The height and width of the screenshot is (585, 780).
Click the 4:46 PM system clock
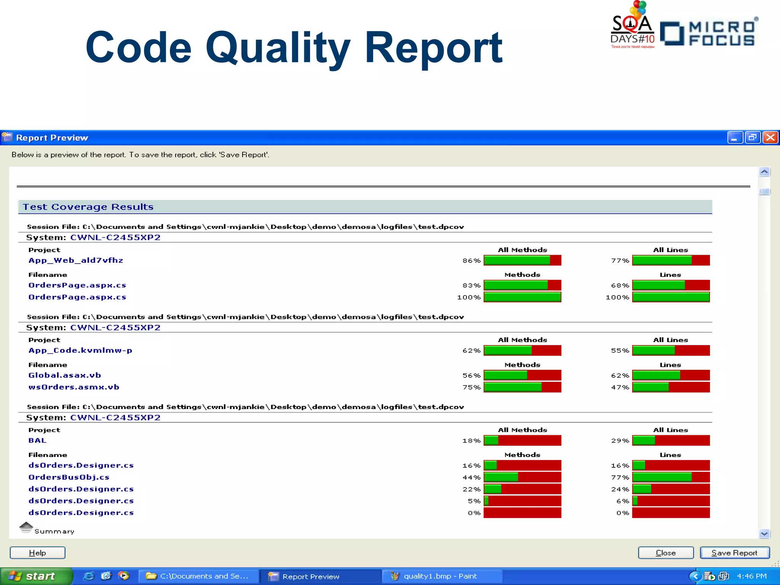(x=751, y=576)
